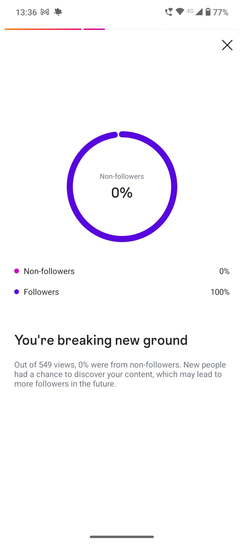Jump to the first orange-pink progress segment

coord(43,29)
